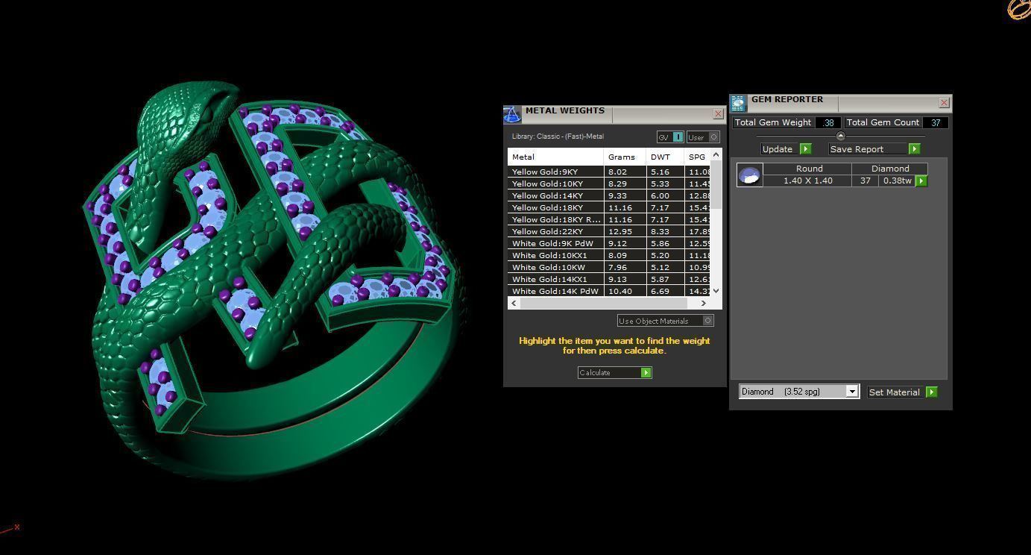Click the Save Report button
The width and height of the screenshot is (1031, 555).
pos(866,149)
